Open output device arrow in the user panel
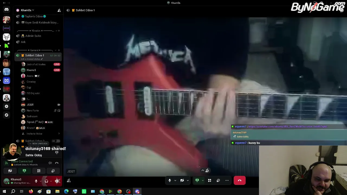This screenshot has width=347, height=195. [51, 181]
